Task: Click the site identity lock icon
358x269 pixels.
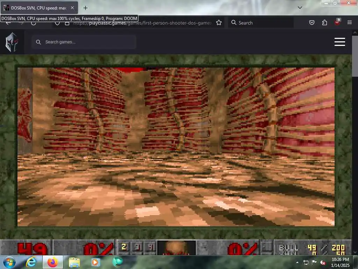Action: pyautogui.click(x=67, y=23)
